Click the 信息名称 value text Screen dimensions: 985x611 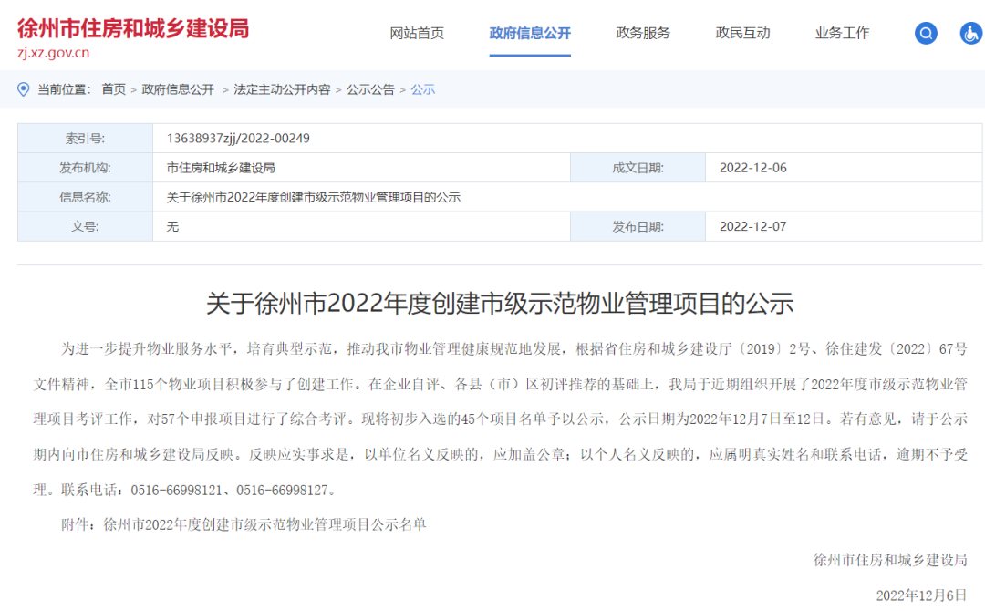coord(314,197)
